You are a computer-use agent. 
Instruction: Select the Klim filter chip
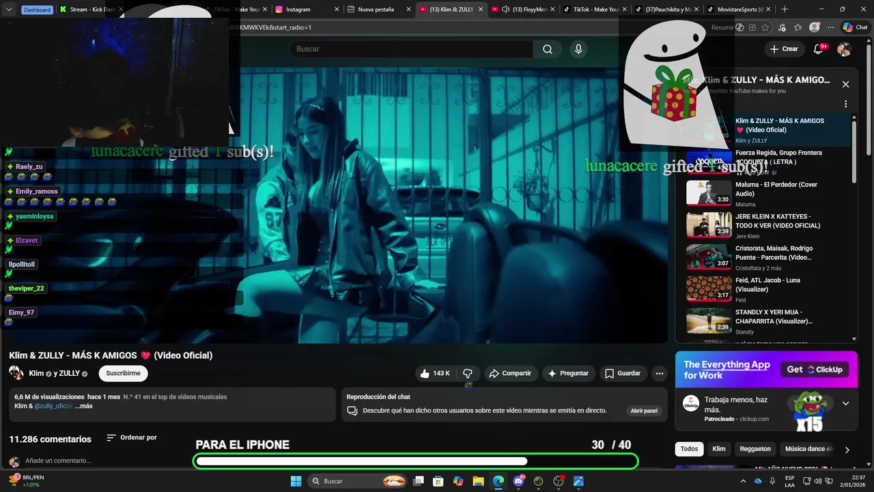[x=719, y=449]
